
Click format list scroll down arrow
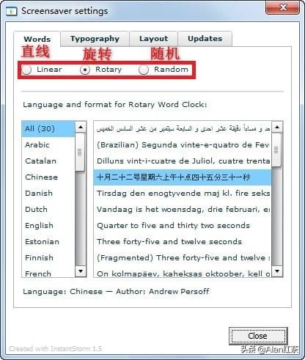pos(277,271)
